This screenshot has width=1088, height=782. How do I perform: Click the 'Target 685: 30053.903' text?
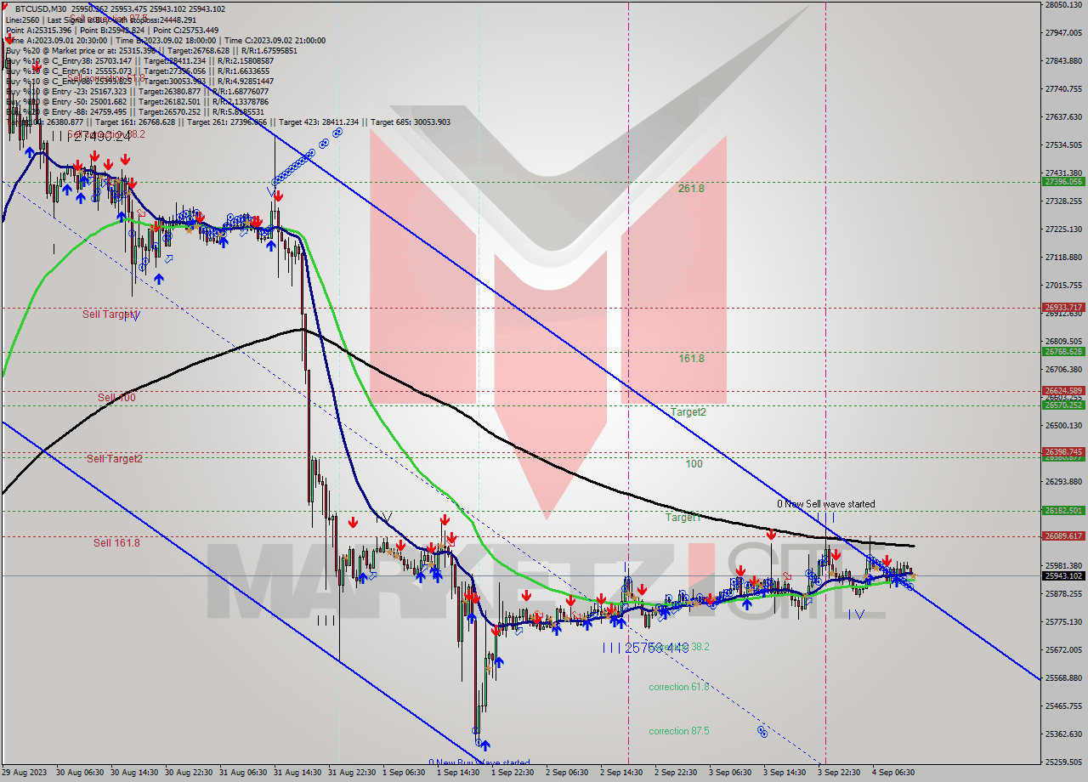(x=411, y=122)
